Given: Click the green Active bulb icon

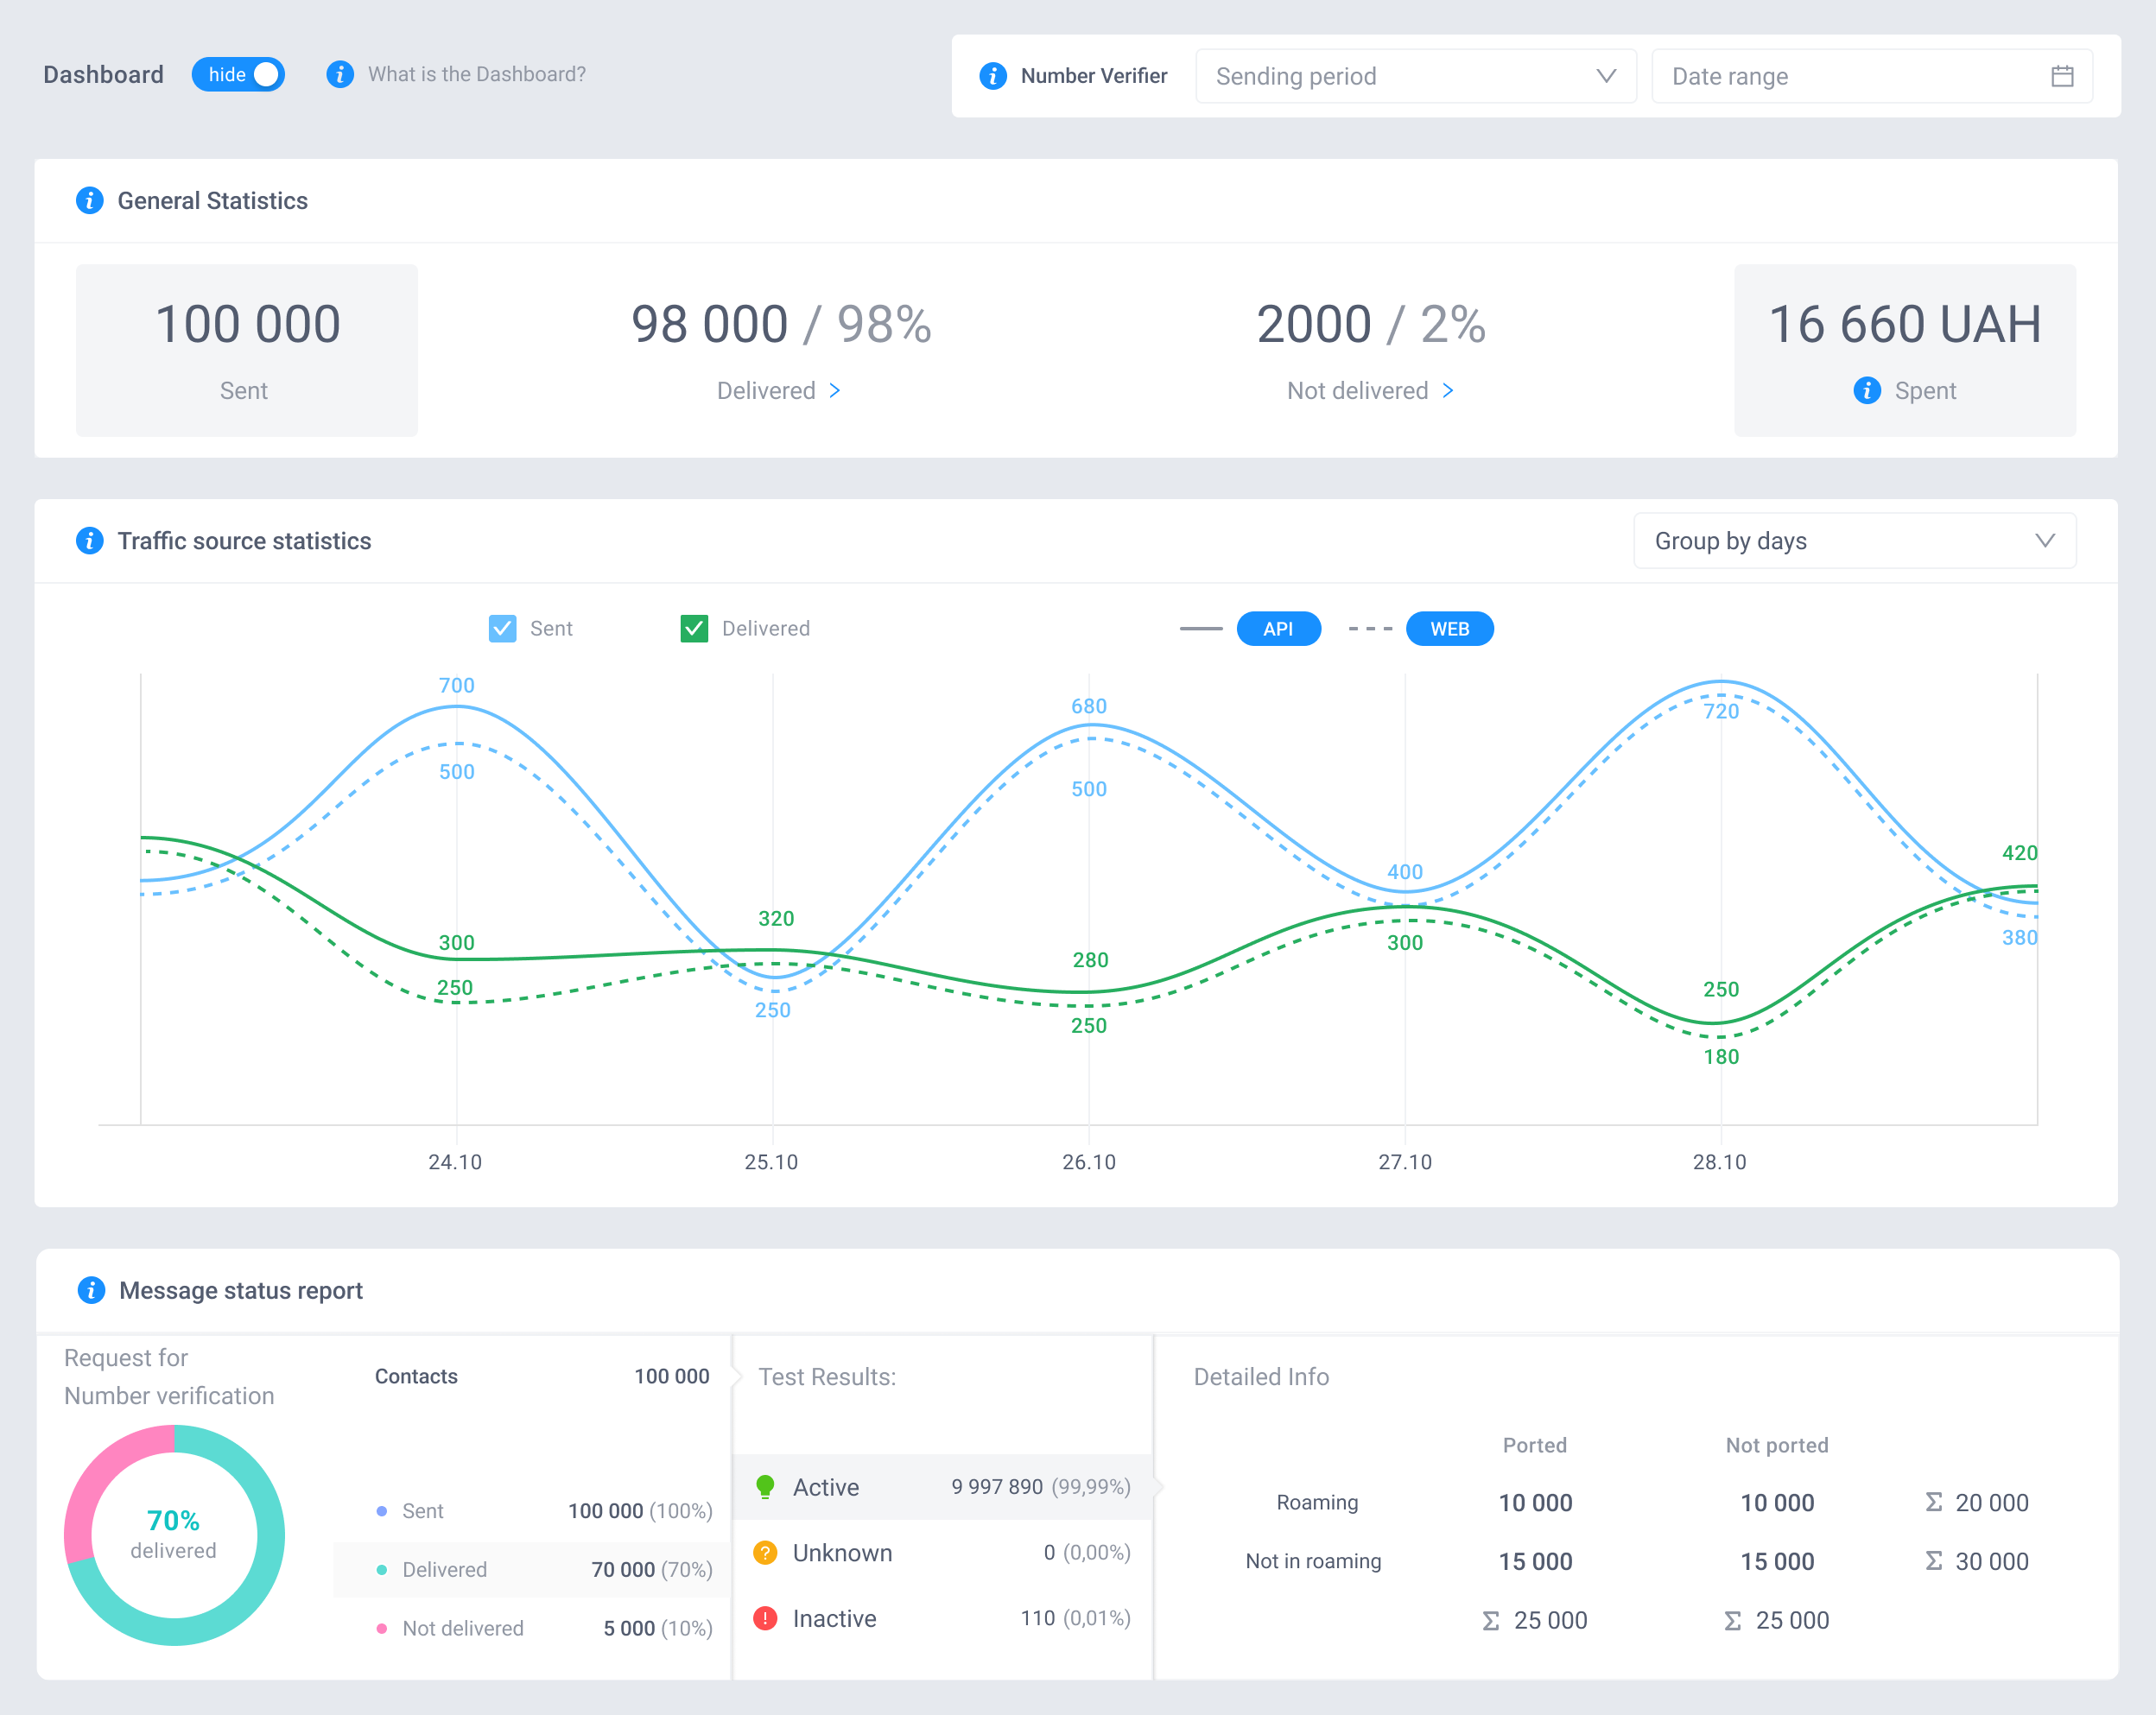Looking at the screenshot, I should click(x=765, y=1487).
